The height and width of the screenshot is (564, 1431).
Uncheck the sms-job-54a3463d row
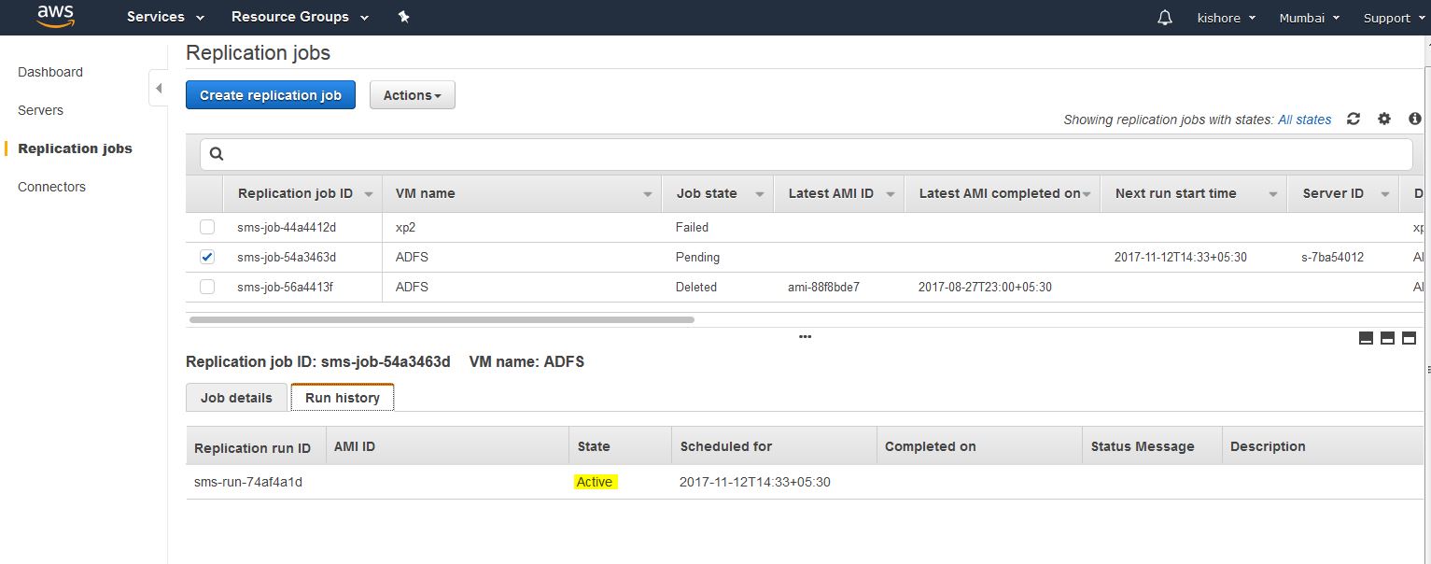tap(207, 257)
